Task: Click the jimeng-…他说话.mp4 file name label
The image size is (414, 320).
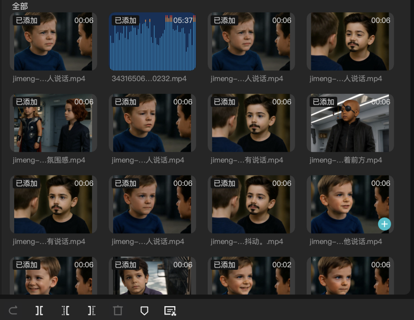Action: tap(346, 242)
